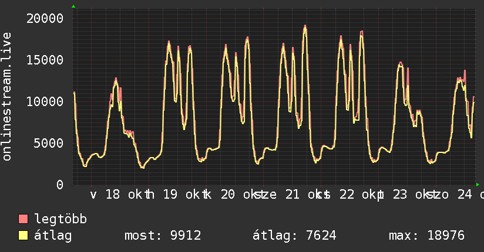This screenshot has width=484, height=252.
Task: Click the átlag: 7624 statistic
Action: (x=294, y=236)
